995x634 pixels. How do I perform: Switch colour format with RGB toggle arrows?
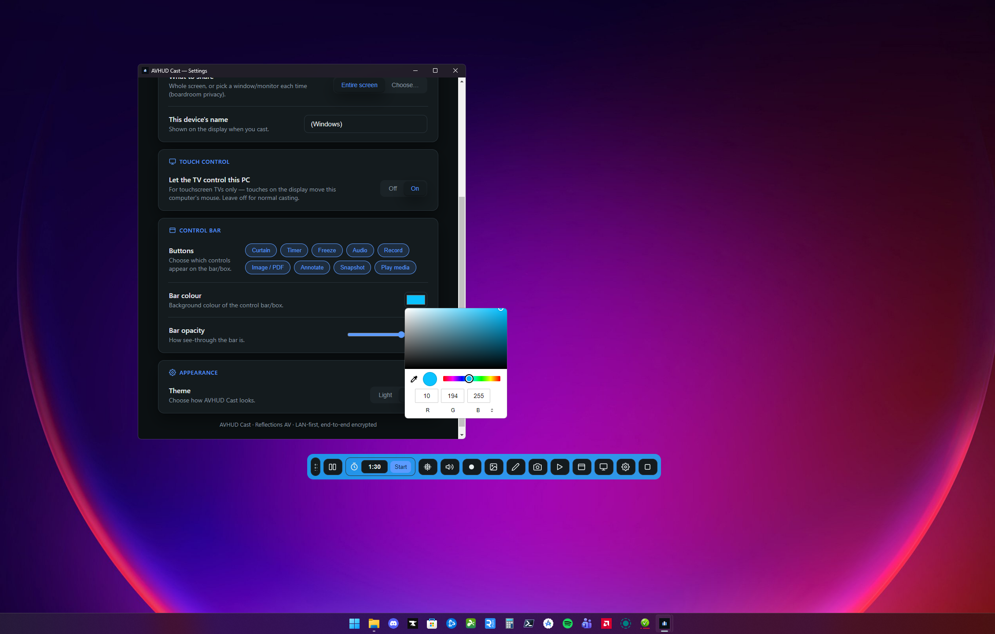click(492, 410)
